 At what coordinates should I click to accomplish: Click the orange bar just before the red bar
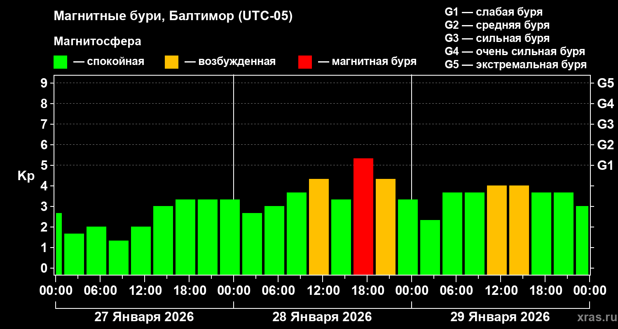point(319,226)
